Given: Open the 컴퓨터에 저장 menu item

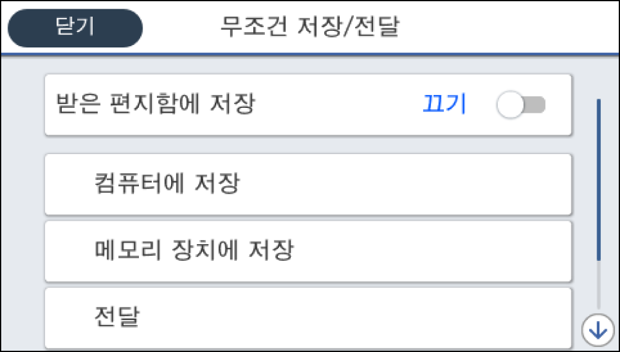Looking at the screenshot, I should coord(308,184).
